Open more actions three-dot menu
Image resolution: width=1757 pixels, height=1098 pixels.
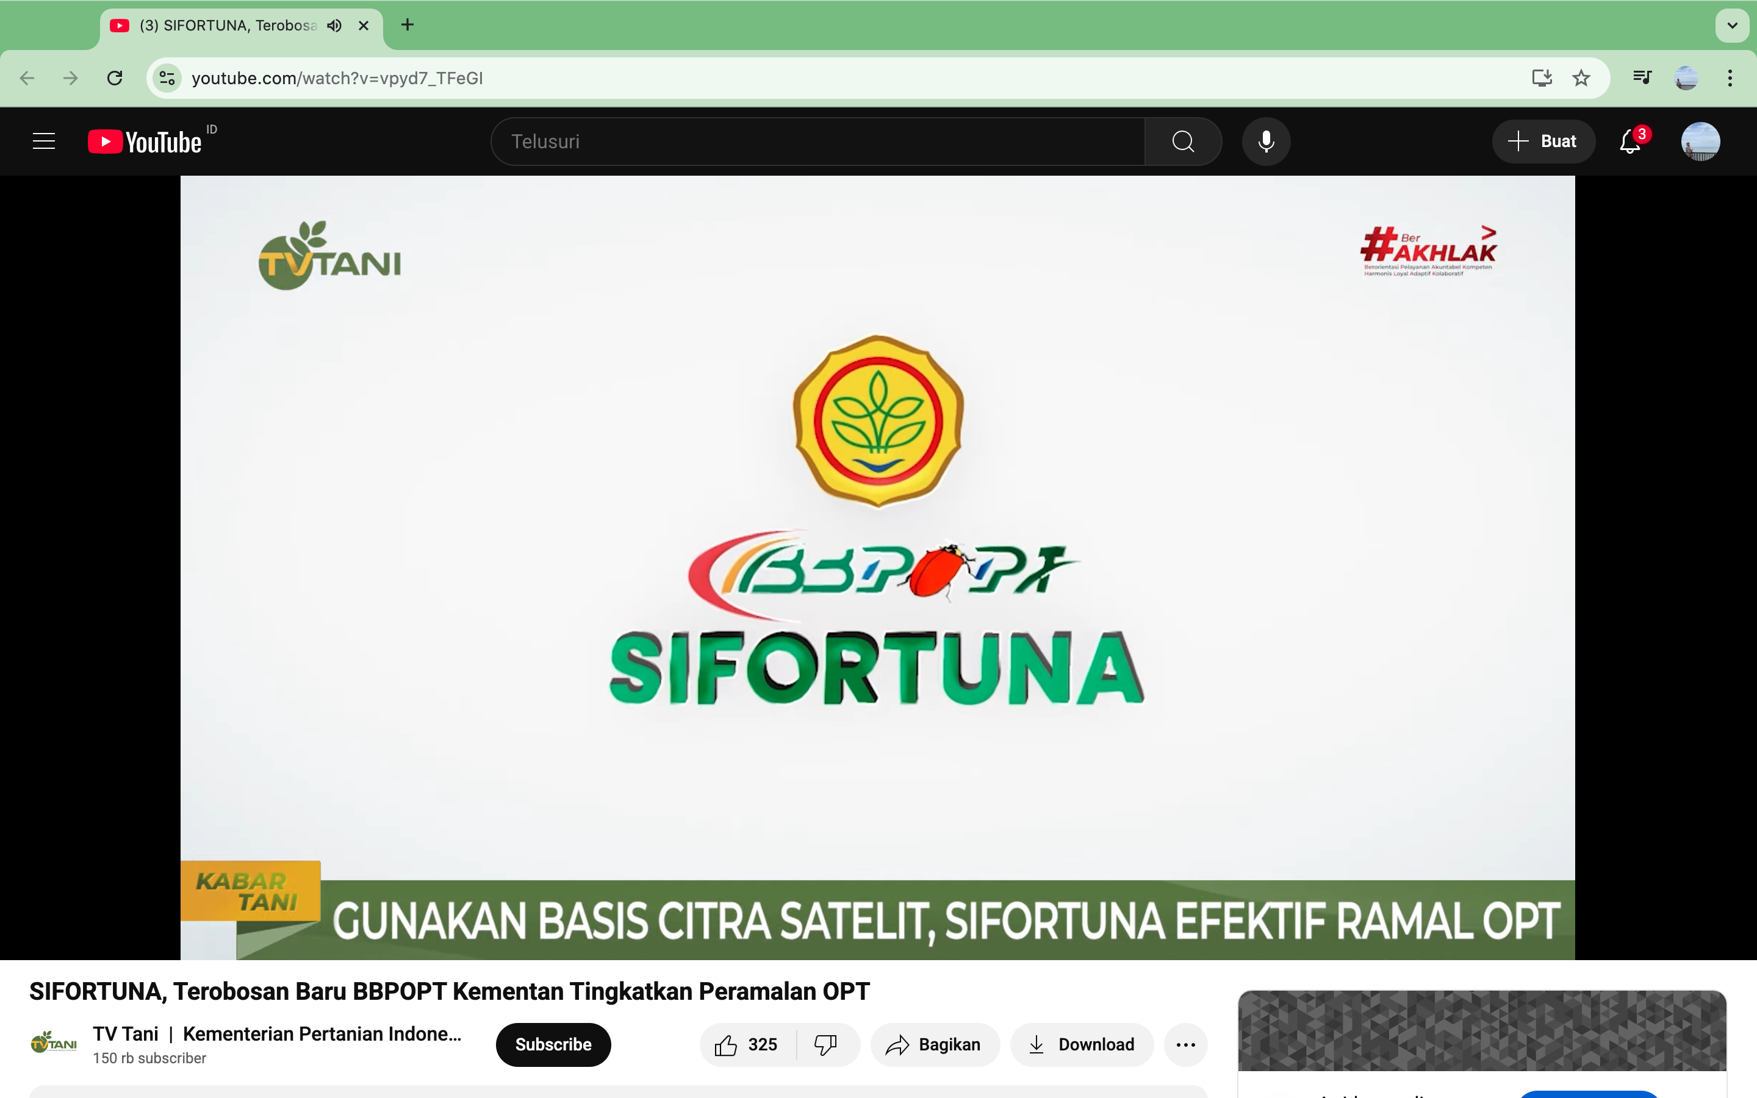[1185, 1044]
